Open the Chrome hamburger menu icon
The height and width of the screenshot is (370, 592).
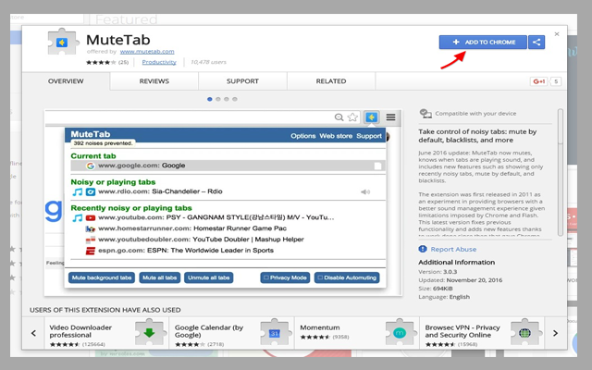[x=390, y=117]
